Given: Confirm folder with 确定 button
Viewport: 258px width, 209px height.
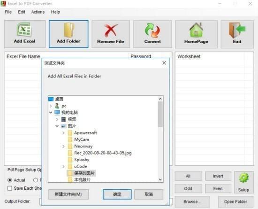Looking at the screenshot, I should pyautogui.click(x=117, y=194).
